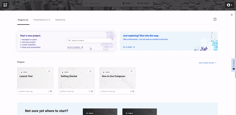
Task: Open the Feedback side tab
Action: [x=234, y=65]
